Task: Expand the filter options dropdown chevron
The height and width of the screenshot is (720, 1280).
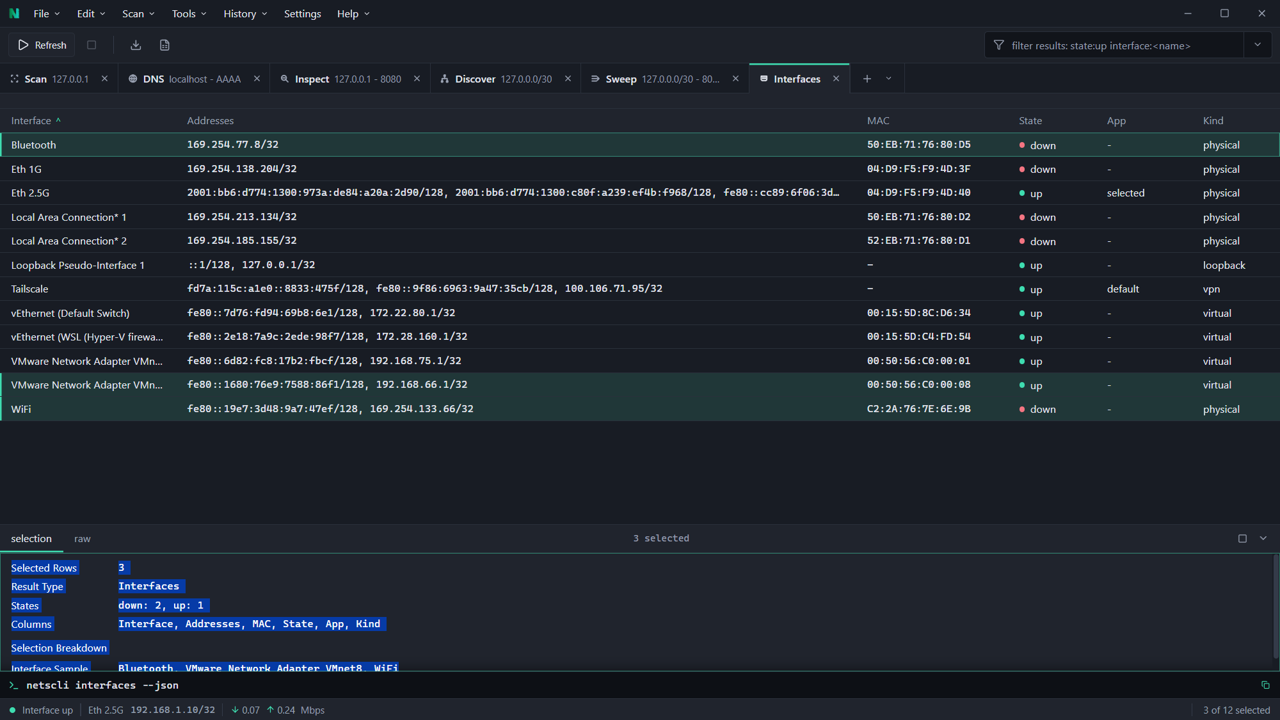Action: [1258, 45]
